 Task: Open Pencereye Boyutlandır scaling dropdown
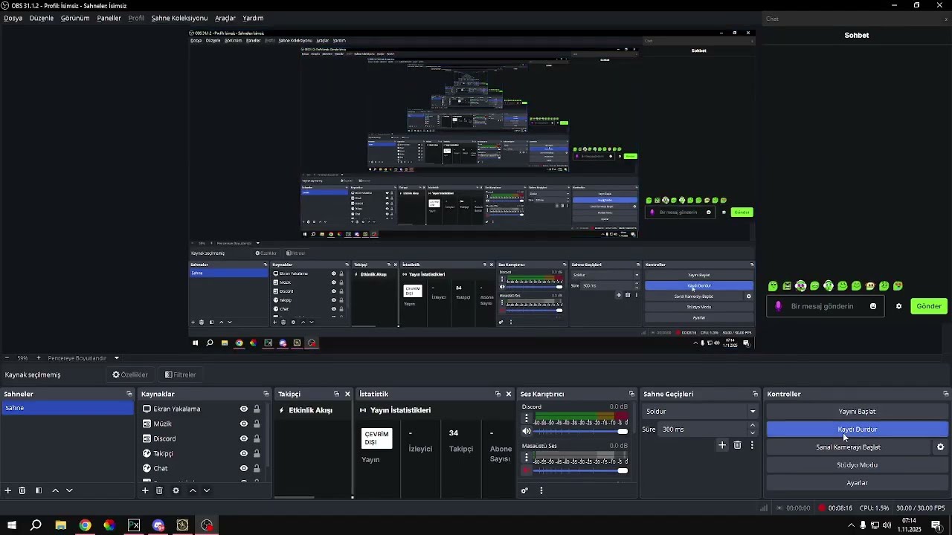[82, 358]
